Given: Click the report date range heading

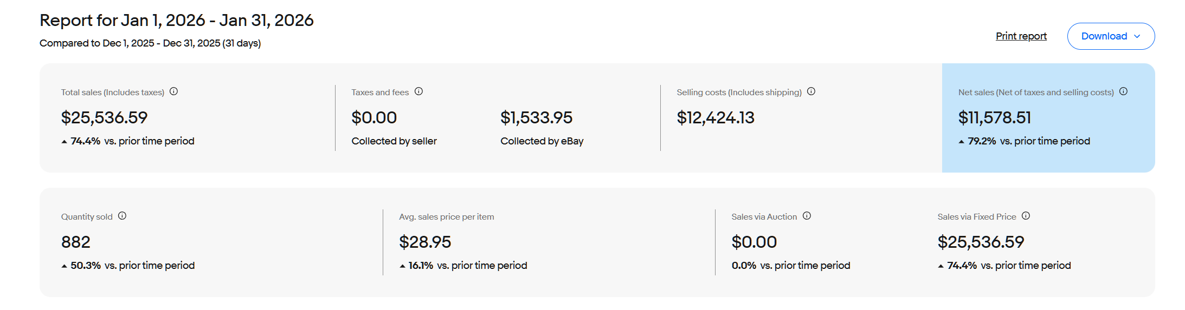Looking at the screenshot, I should pyautogui.click(x=177, y=20).
